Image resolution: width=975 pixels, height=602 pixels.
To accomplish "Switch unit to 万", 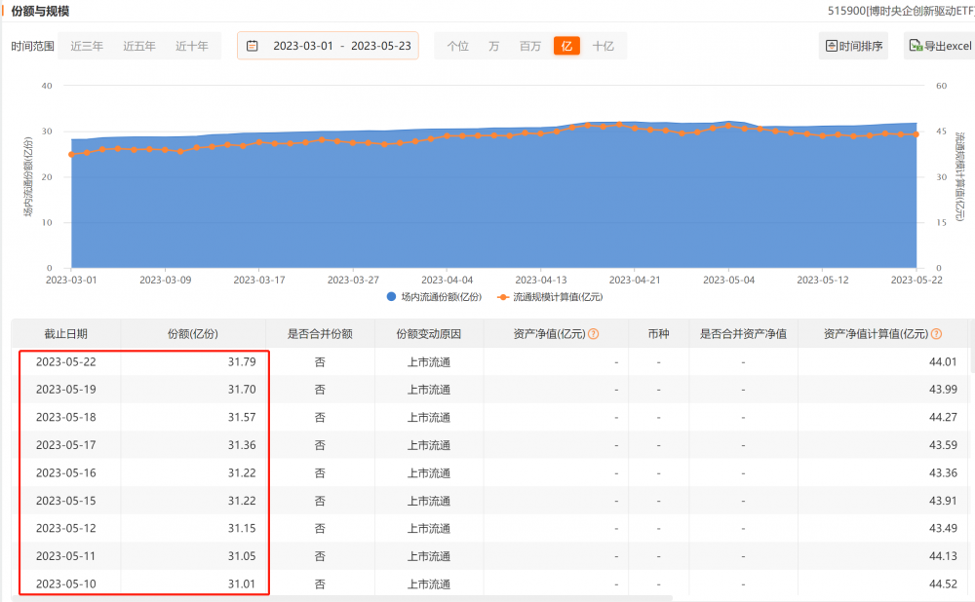I will coord(494,46).
